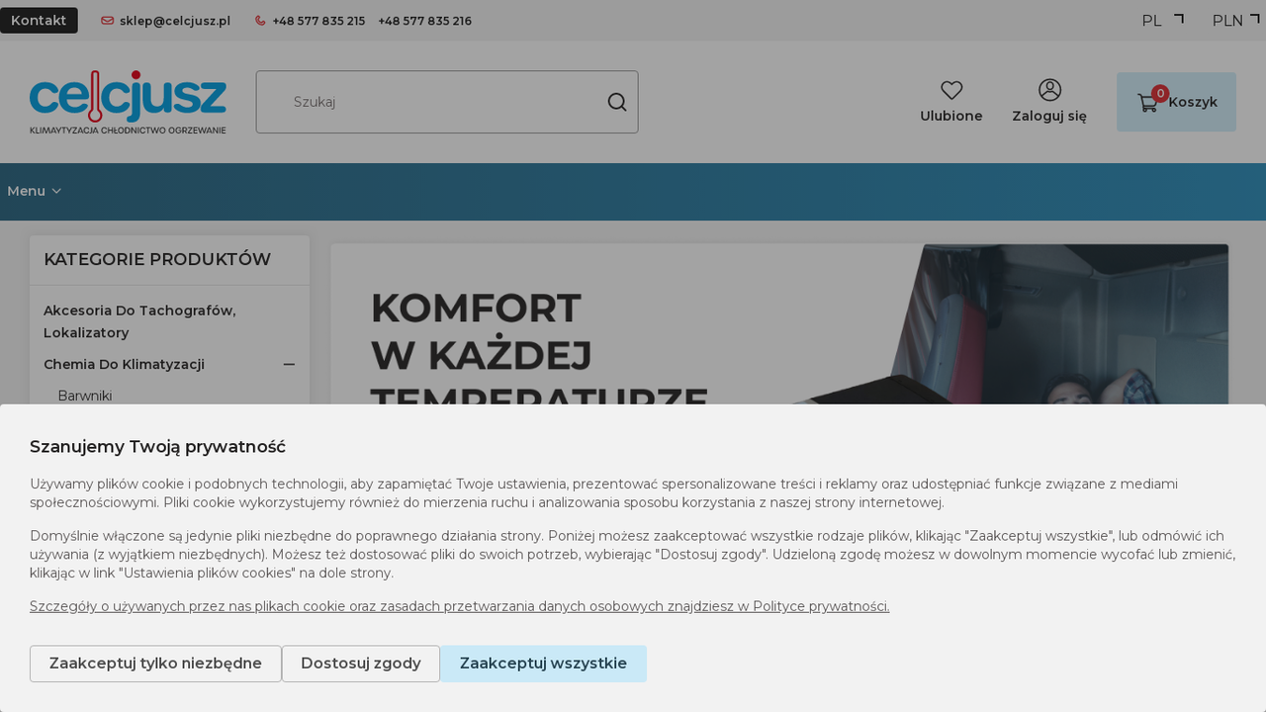Viewport: 1266px width, 712px height.
Task: Focus the Szukaj search field
Action: [x=447, y=102]
